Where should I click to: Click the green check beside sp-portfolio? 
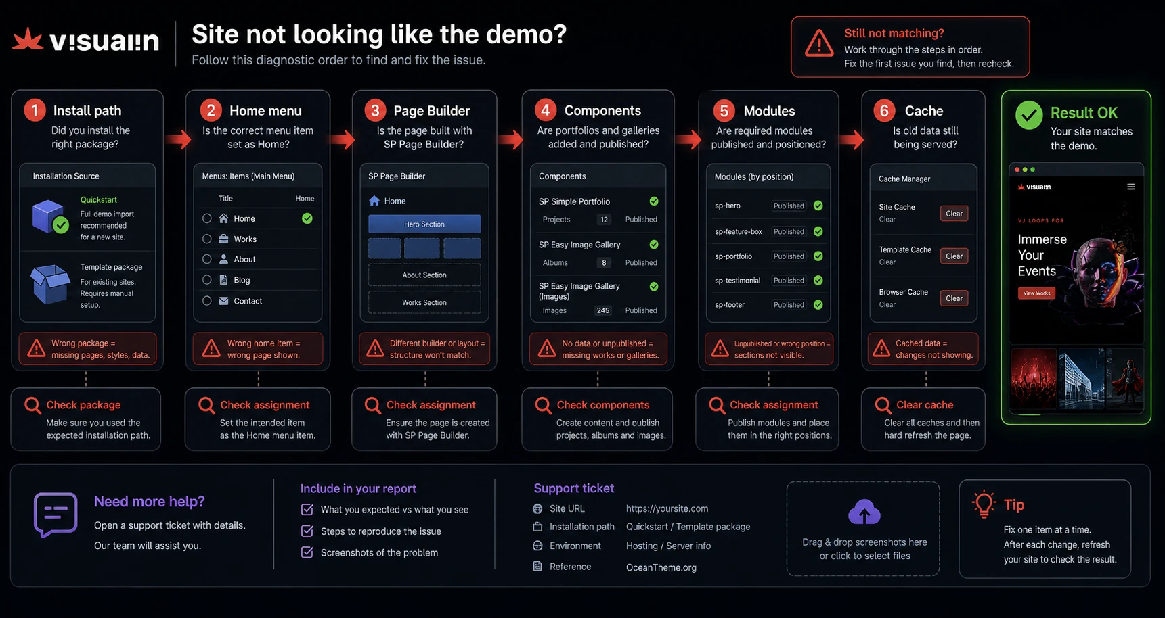point(818,256)
